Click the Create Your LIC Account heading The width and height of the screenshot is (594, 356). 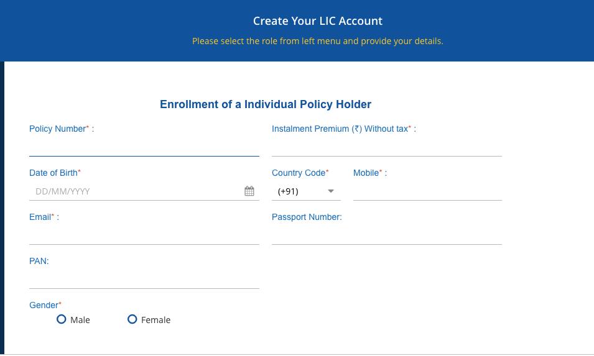(318, 21)
